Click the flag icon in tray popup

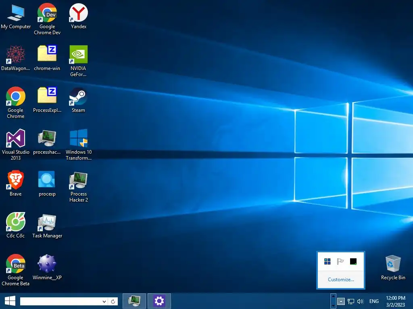340,262
